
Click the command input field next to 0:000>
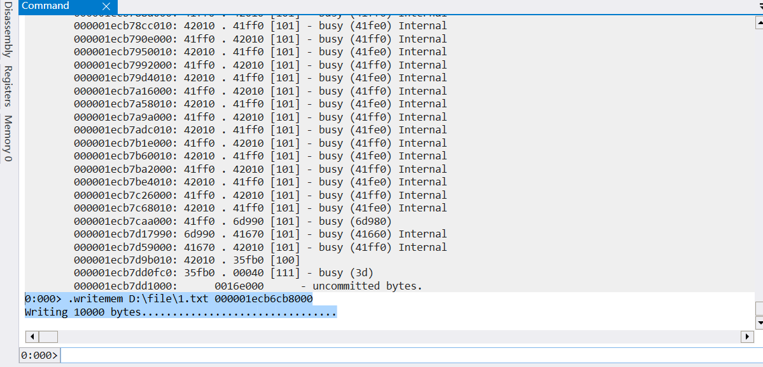410,356
